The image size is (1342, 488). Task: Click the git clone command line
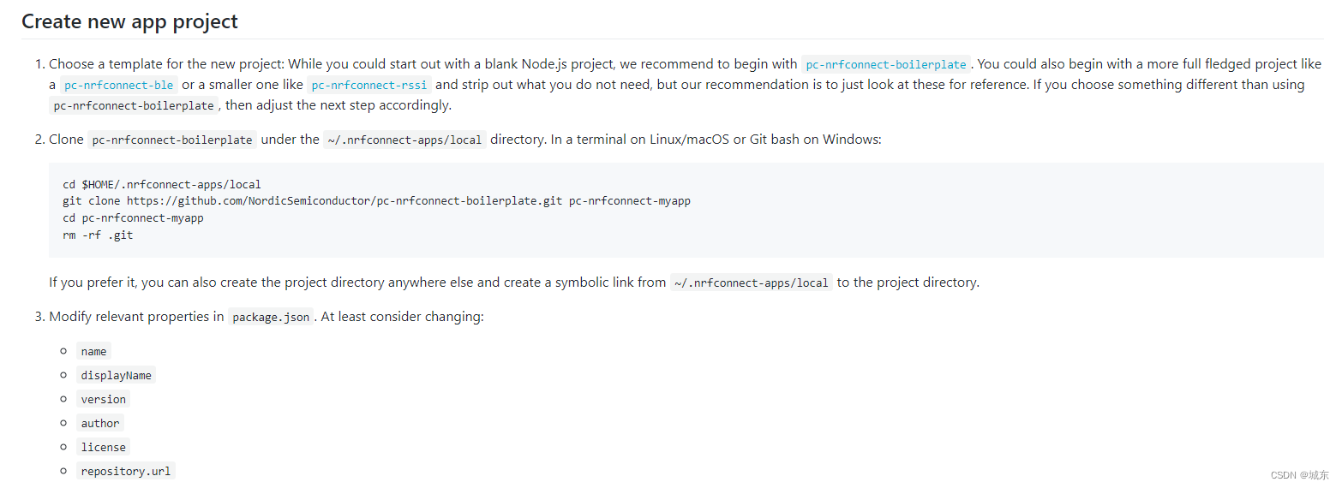point(376,201)
